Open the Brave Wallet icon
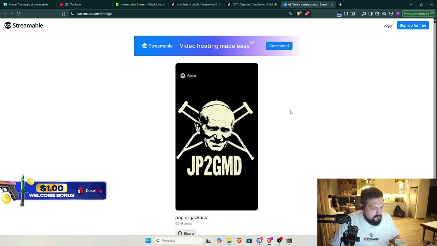 pyautogui.click(x=377, y=14)
